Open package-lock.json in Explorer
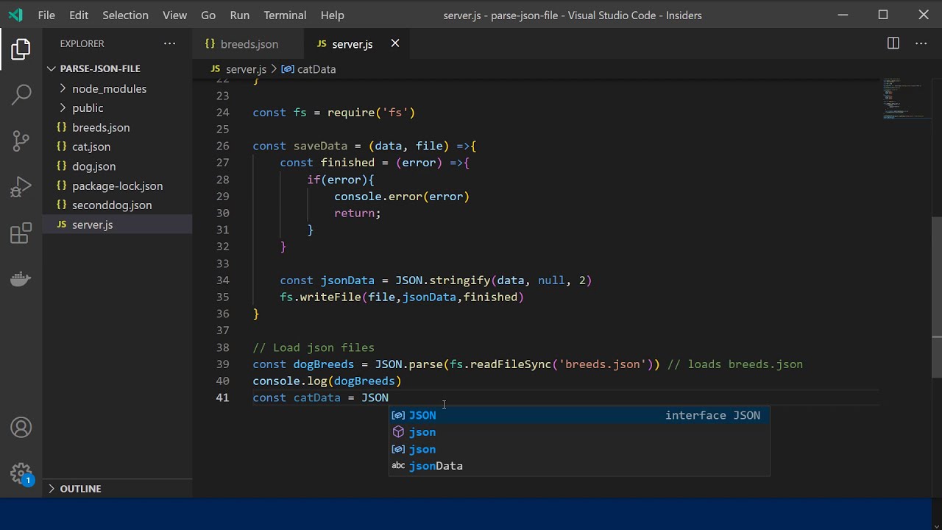This screenshot has height=530, width=942. (117, 185)
